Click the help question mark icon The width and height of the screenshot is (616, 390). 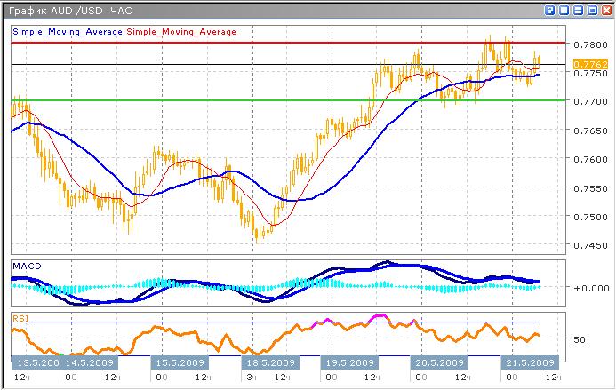click(x=552, y=10)
